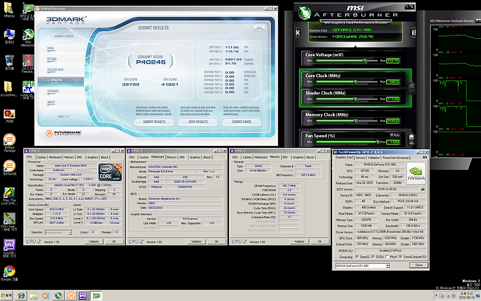This screenshot has width=481, height=301.
Task: Open the OCX SPI Tweaker desktop shortcut
Action: coord(28,64)
